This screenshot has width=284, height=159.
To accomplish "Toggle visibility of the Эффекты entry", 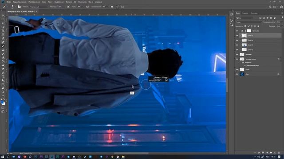I will 243,63.
